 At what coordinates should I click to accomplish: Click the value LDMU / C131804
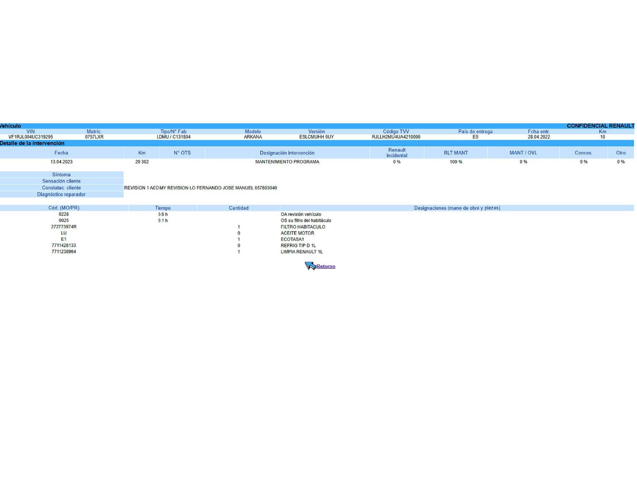point(173,137)
